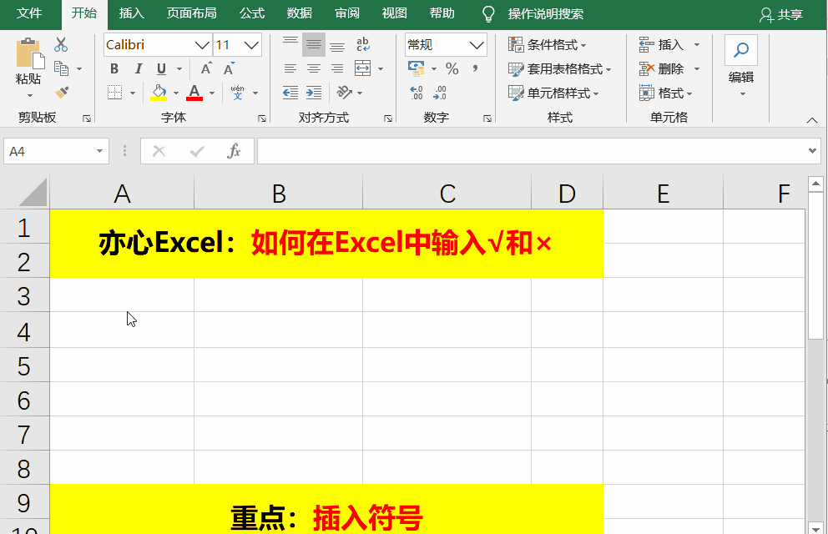Image resolution: width=828 pixels, height=534 pixels.
Task: Toggle Italic formatting
Action: click(x=139, y=68)
